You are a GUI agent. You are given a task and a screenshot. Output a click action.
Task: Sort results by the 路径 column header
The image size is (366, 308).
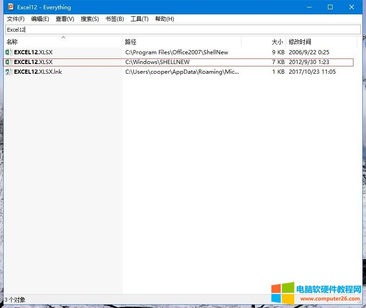[x=131, y=42]
